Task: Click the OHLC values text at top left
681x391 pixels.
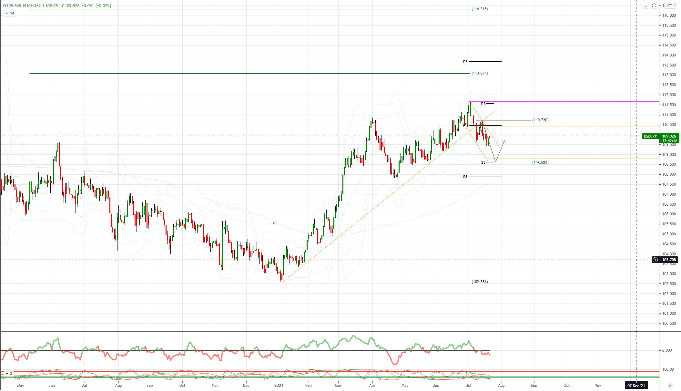Action: pos(57,5)
